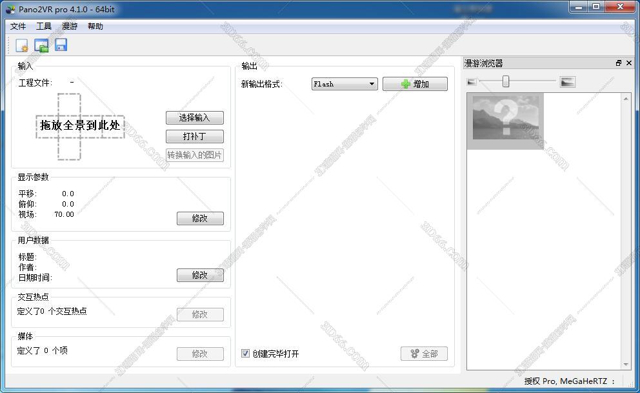Click 修改 in the 用户数据 section

click(x=200, y=275)
